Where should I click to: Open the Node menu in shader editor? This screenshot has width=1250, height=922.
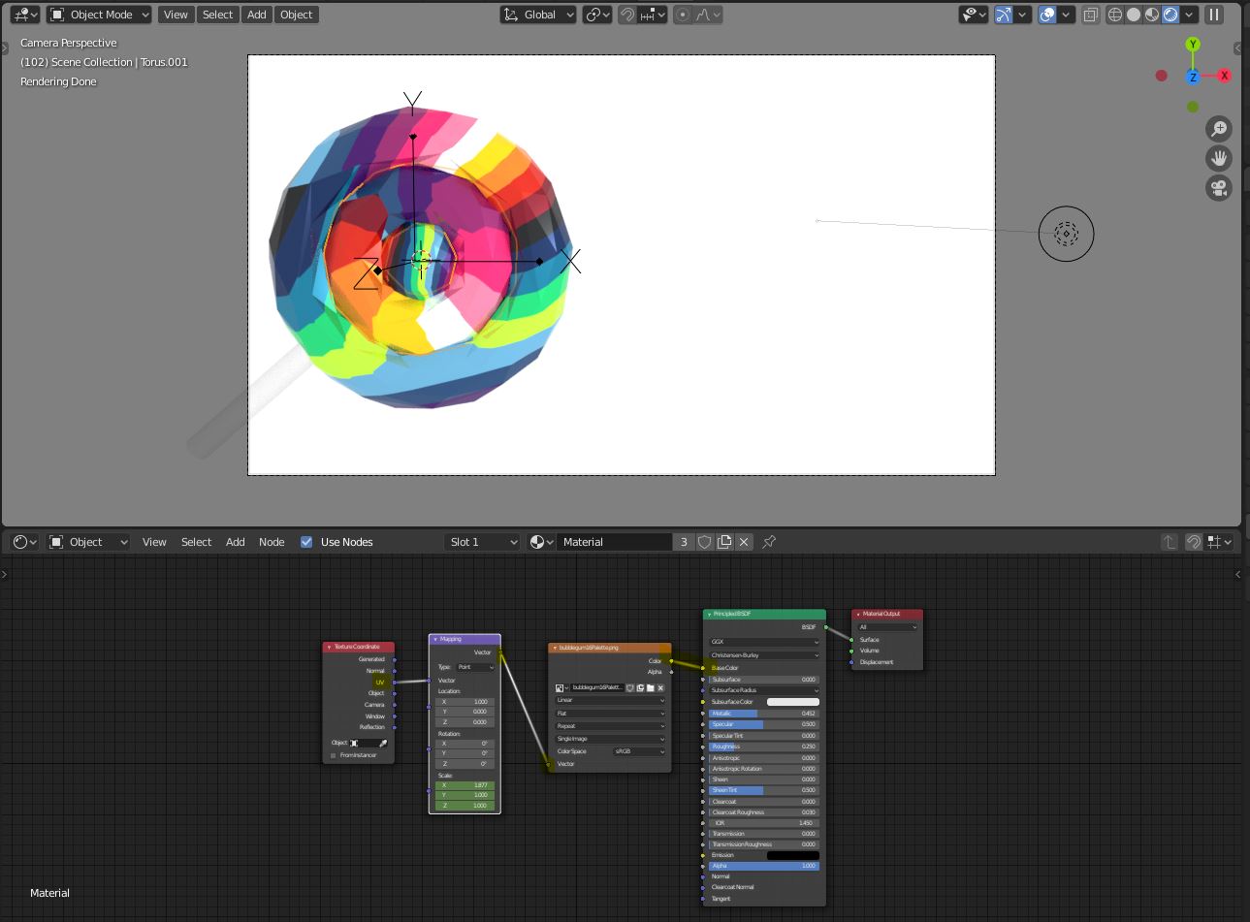[272, 542]
